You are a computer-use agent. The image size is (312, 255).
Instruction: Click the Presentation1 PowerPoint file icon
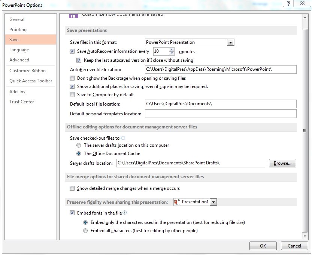point(177,202)
